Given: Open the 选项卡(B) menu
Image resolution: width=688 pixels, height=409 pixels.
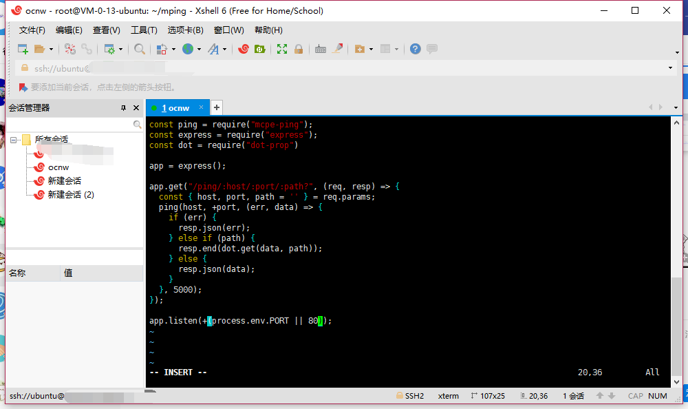Looking at the screenshot, I should tap(185, 30).
